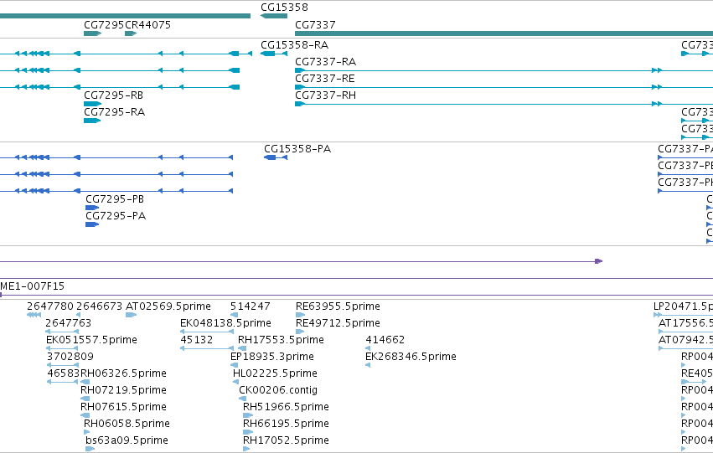Image resolution: width=713 pixels, height=453 pixels.
Task: Select transcript CG7337-RH label
Action: click(x=326, y=95)
